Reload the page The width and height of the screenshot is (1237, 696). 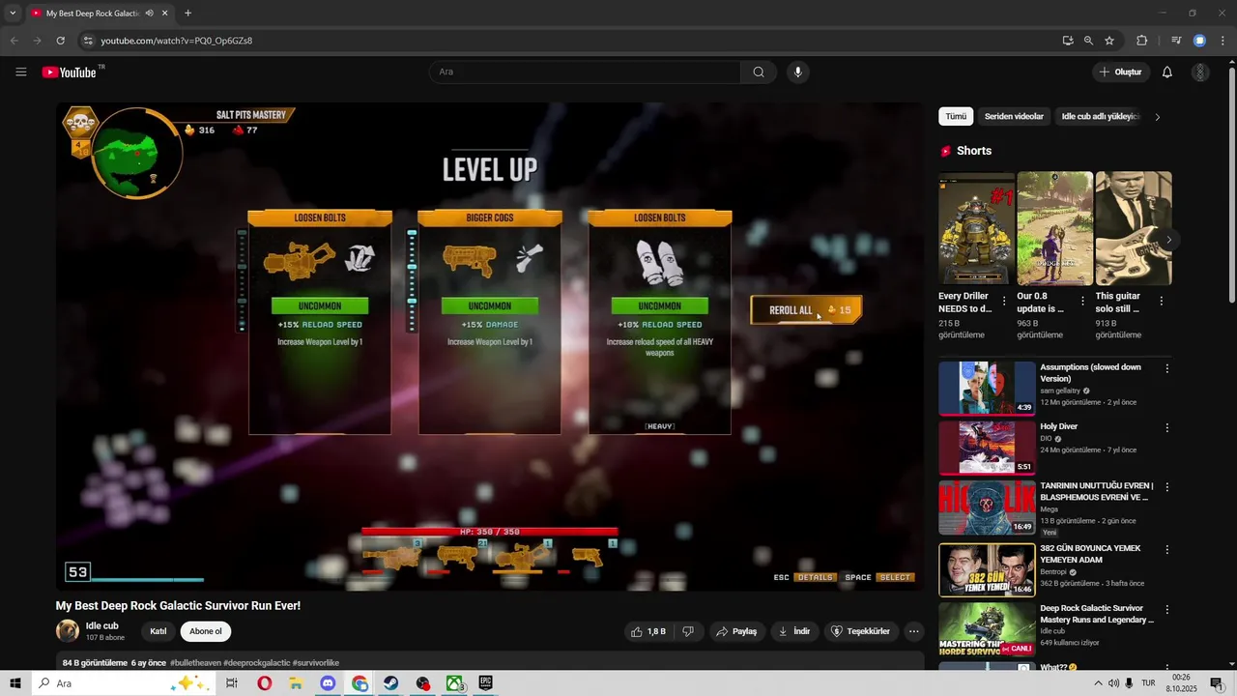[60, 41]
